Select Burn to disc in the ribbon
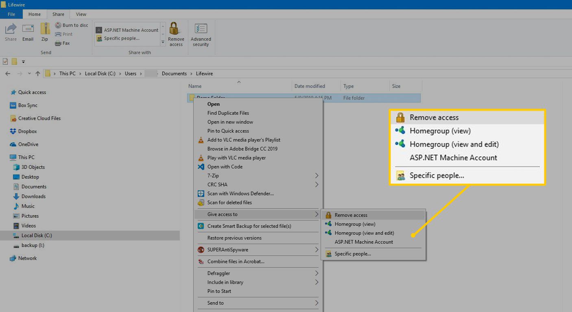The height and width of the screenshot is (312, 572). click(72, 25)
